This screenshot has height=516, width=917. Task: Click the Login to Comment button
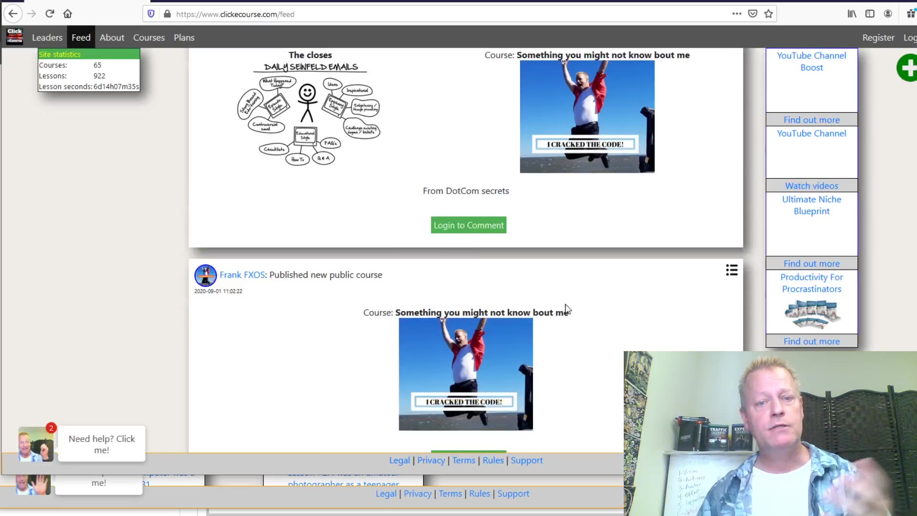click(x=469, y=225)
